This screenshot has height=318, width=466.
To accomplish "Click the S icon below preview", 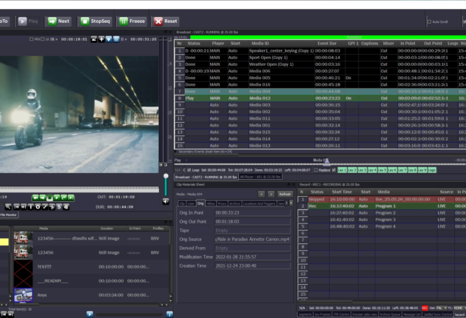I will point(59,207).
